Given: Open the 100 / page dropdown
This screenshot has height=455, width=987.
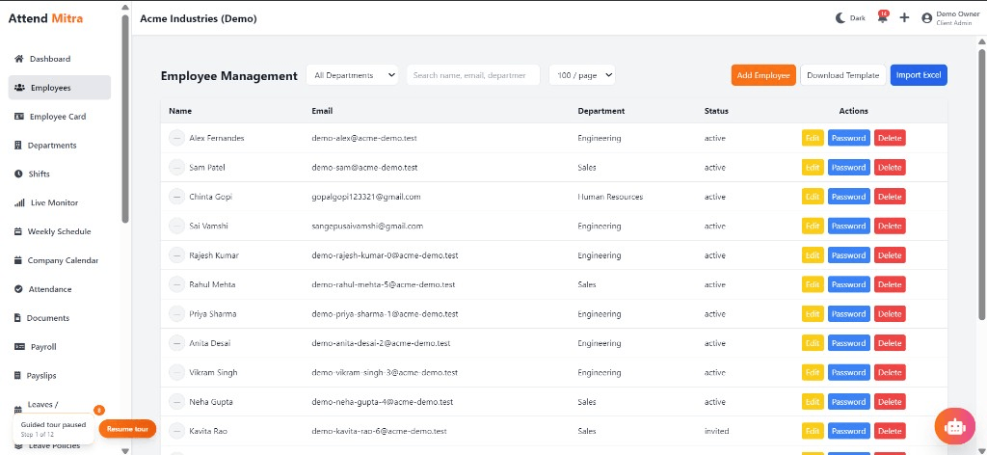Looking at the screenshot, I should tap(581, 75).
